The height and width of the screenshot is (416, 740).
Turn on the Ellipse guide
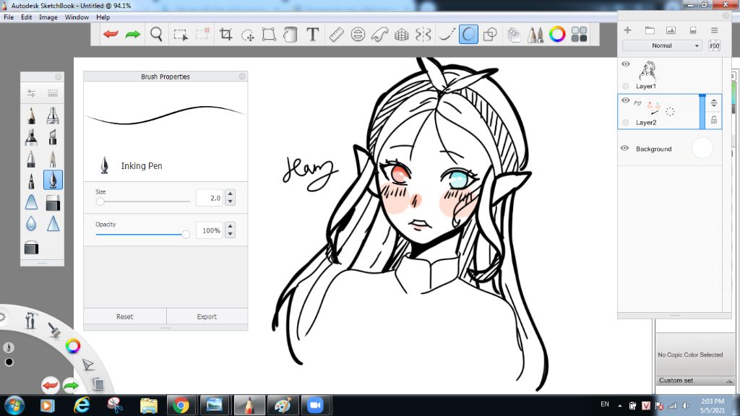click(358, 35)
